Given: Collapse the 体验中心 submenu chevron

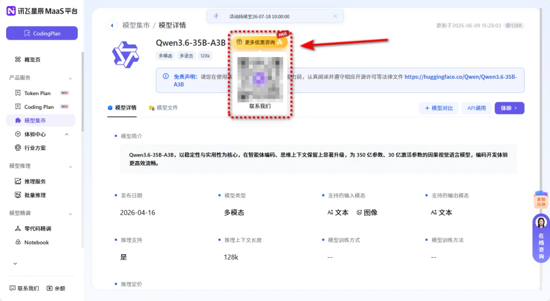Looking at the screenshot, I should pyautogui.click(x=67, y=134).
